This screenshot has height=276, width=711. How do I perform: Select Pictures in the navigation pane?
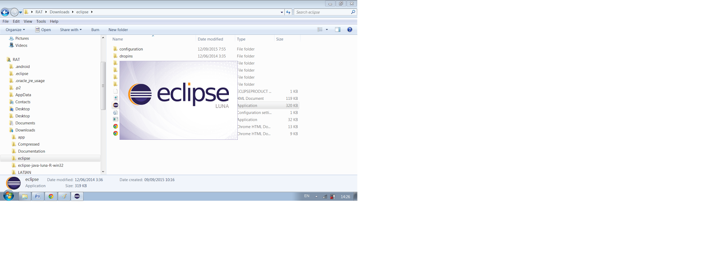(x=22, y=39)
